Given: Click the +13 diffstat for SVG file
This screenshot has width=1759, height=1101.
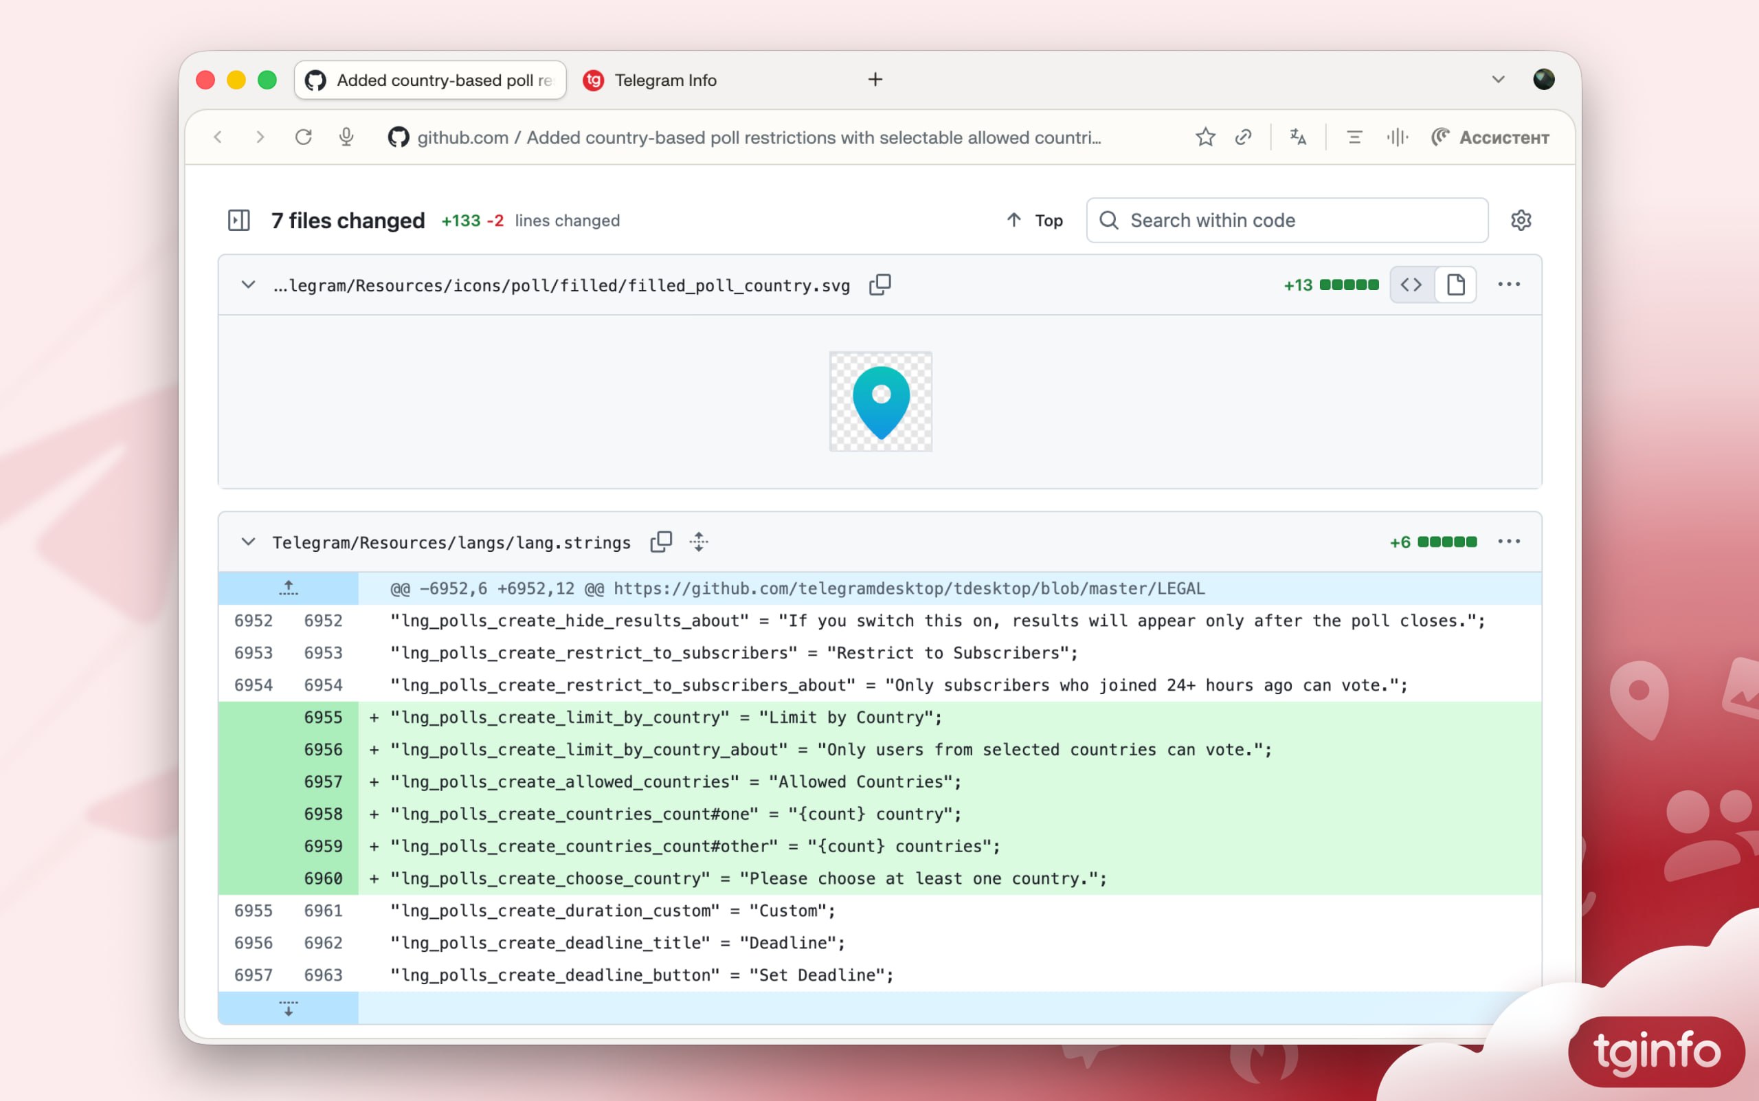Looking at the screenshot, I should [x=1331, y=285].
